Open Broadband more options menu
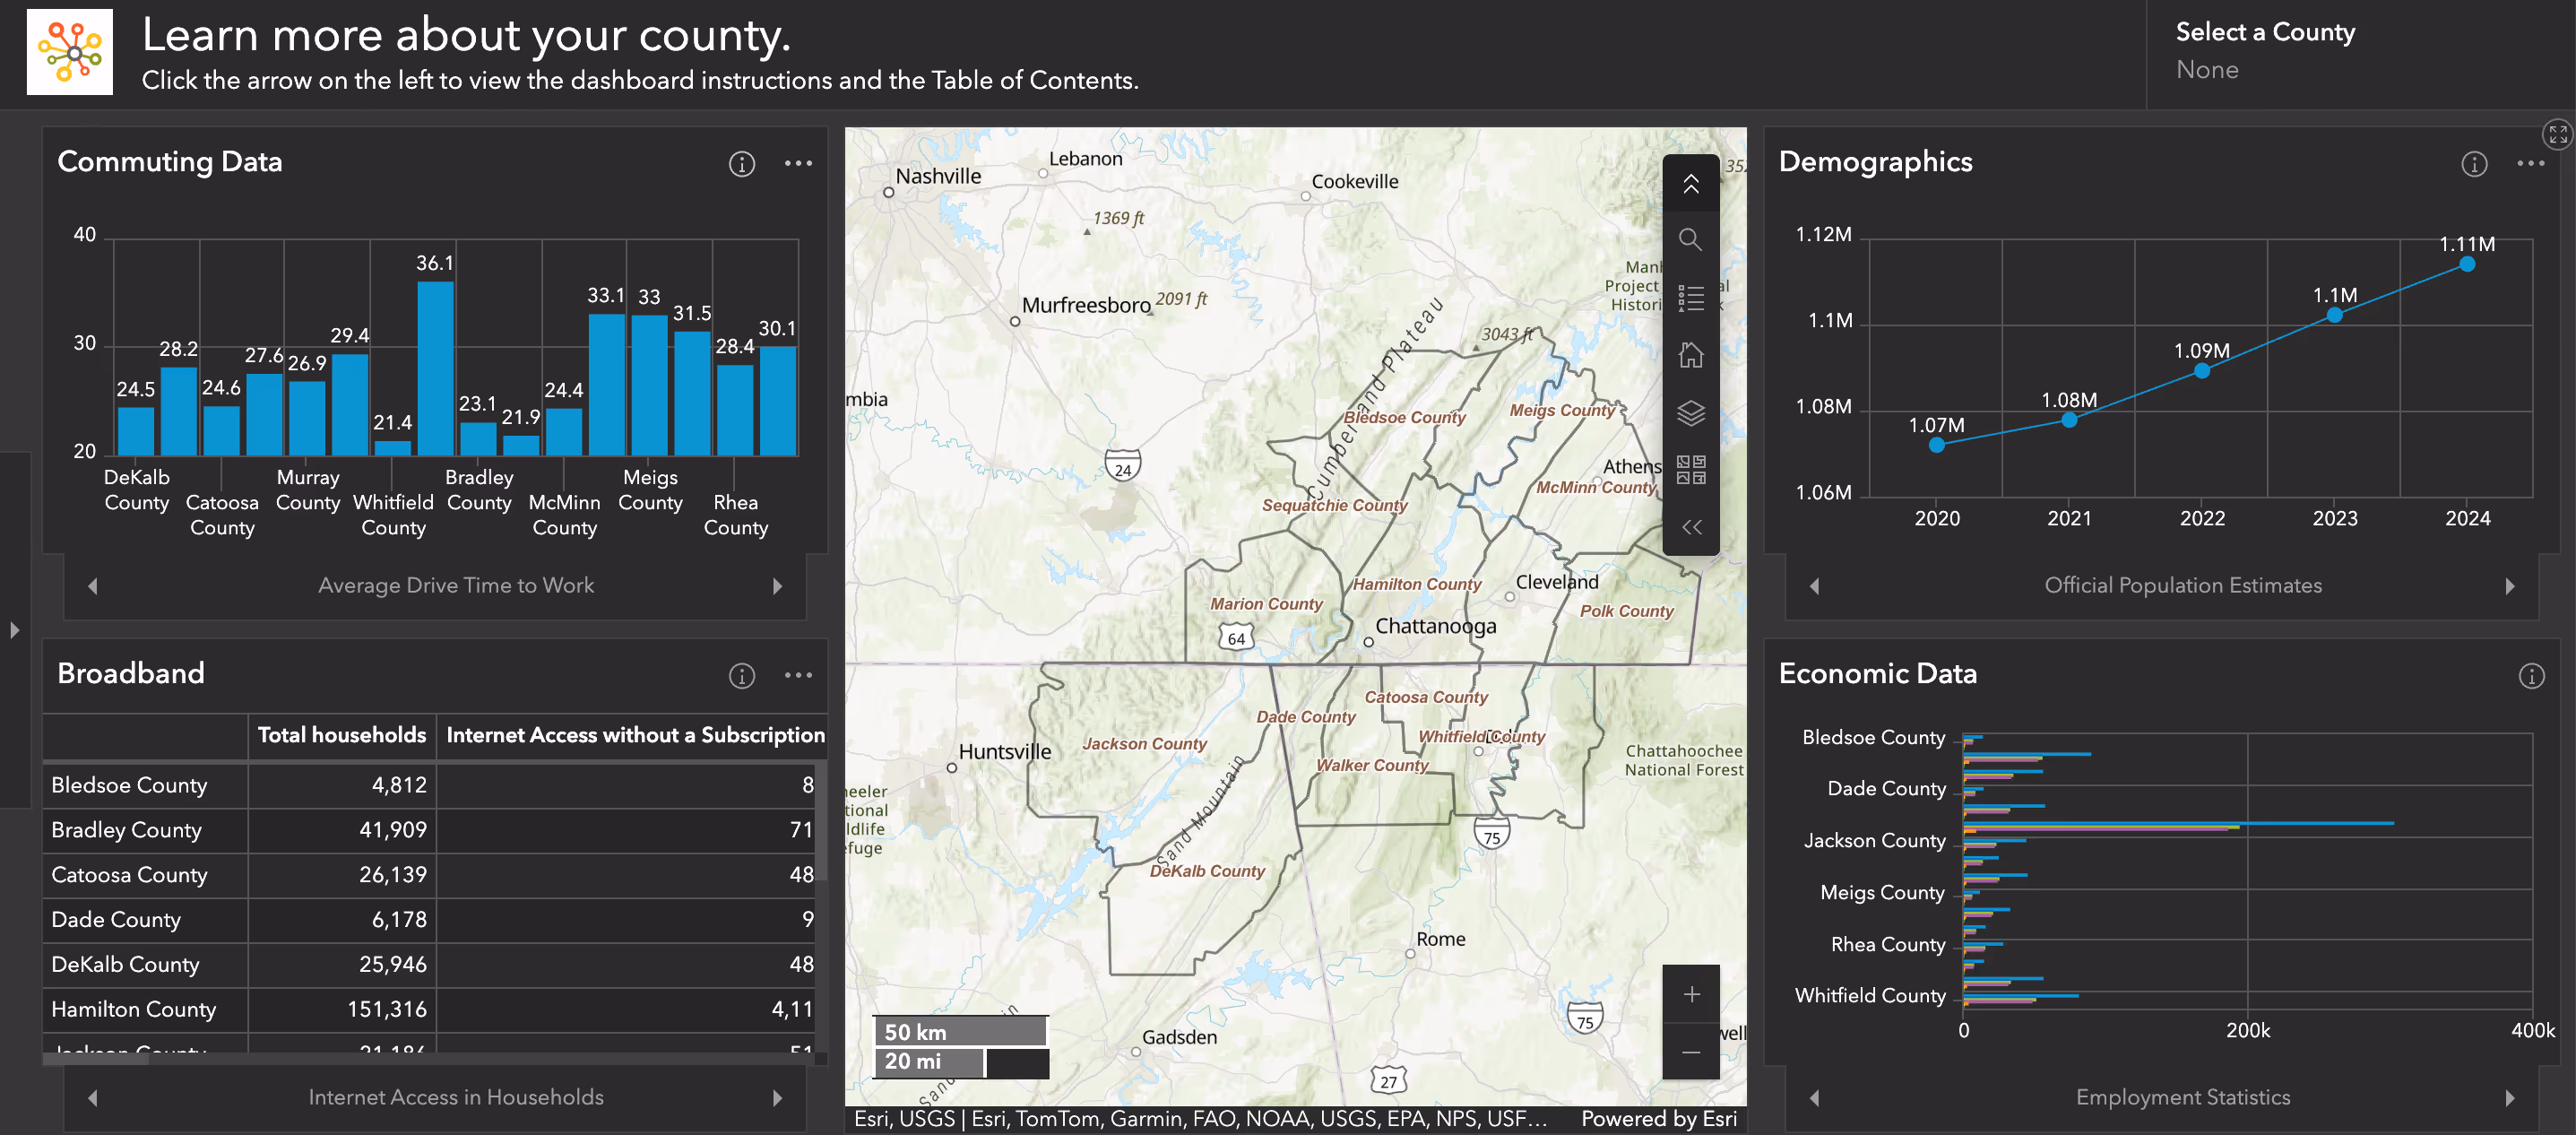Image resolution: width=2576 pixels, height=1135 pixels. tap(798, 675)
